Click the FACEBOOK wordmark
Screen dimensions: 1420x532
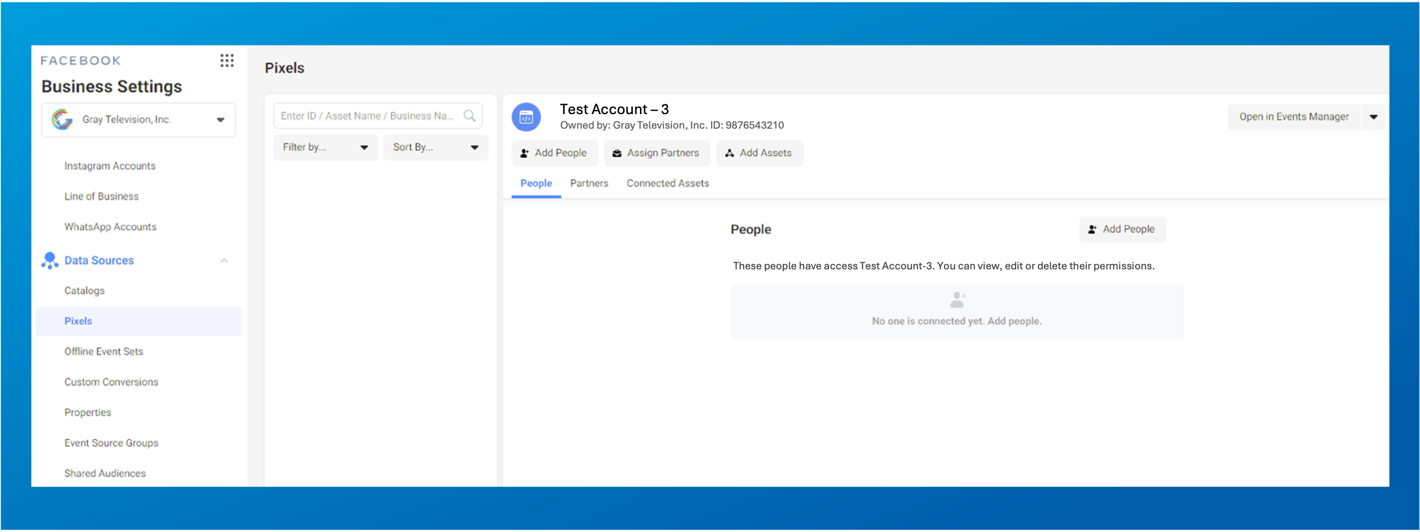click(x=80, y=60)
